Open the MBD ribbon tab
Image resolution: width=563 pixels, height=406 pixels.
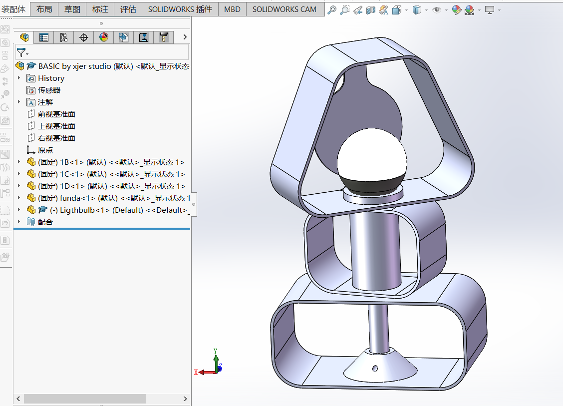(x=232, y=9)
